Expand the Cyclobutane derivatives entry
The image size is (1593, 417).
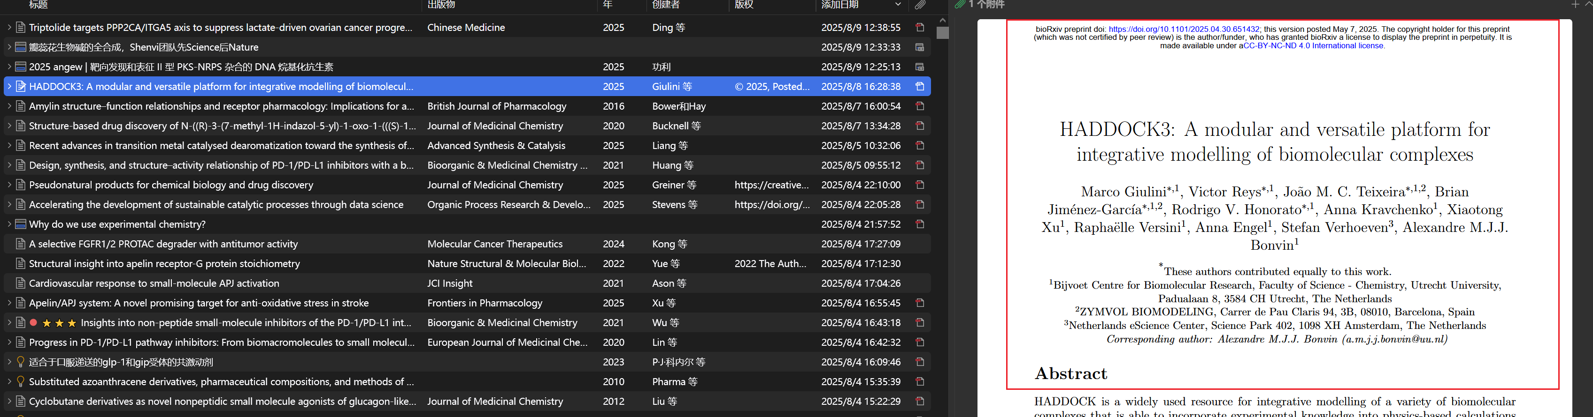click(9, 402)
